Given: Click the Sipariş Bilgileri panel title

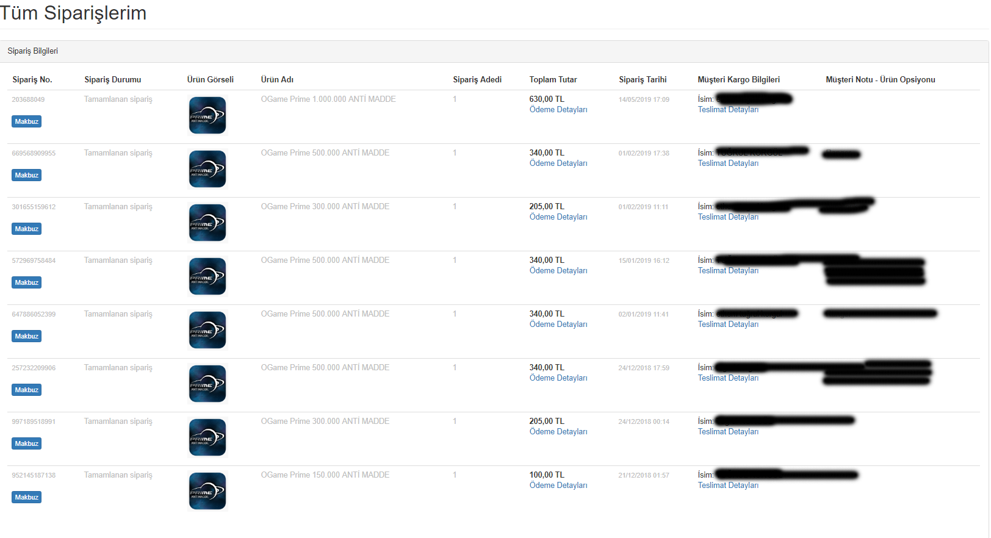Looking at the screenshot, I should 33,51.
